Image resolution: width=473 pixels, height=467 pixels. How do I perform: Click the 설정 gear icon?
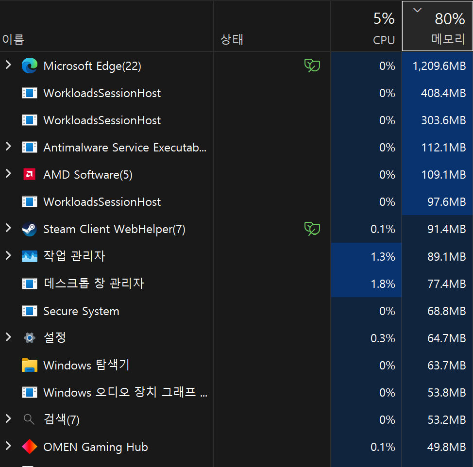30,338
